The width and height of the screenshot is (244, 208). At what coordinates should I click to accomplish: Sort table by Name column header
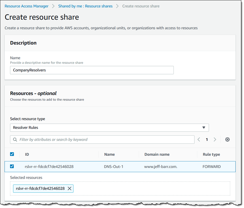[109, 154]
